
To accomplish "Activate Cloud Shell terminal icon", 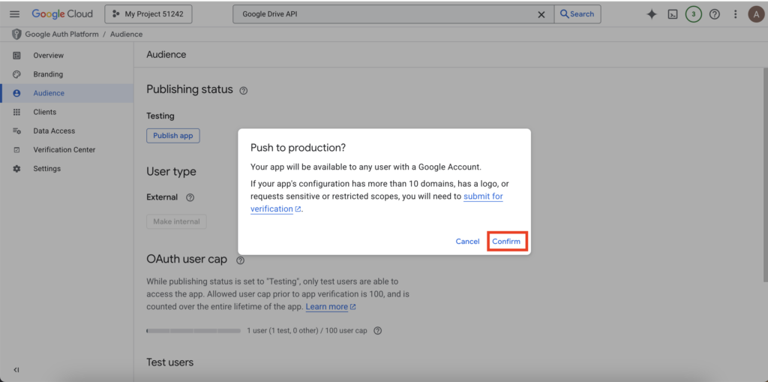I will coord(673,14).
